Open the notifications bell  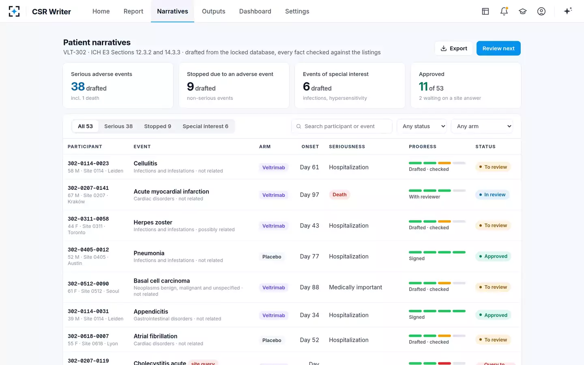(x=504, y=11)
